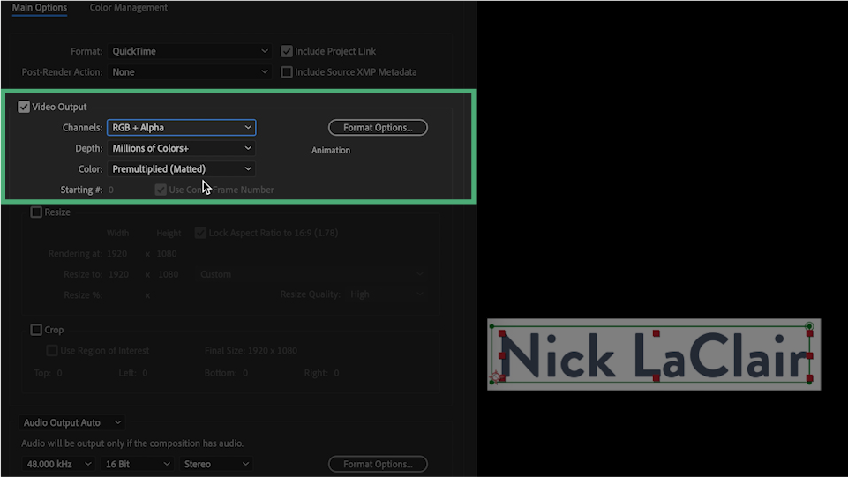Open the Color dropdown Premultiplied (Matted)
848x477 pixels.
click(x=181, y=168)
